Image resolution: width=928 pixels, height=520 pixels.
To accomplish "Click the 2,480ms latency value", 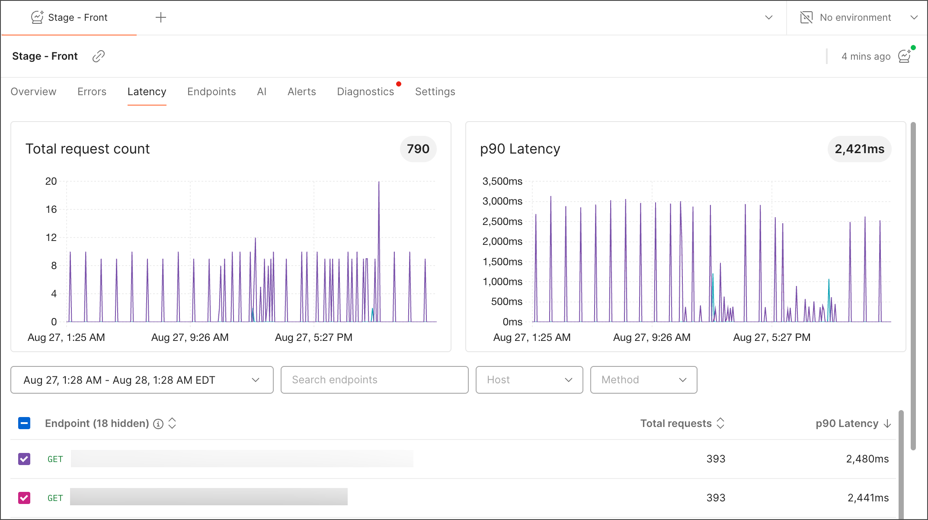I will pos(867,459).
